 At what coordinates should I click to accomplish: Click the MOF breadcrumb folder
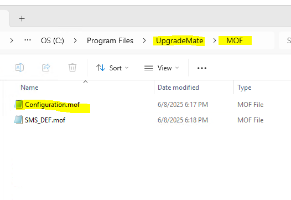pyautogui.click(x=235, y=40)
